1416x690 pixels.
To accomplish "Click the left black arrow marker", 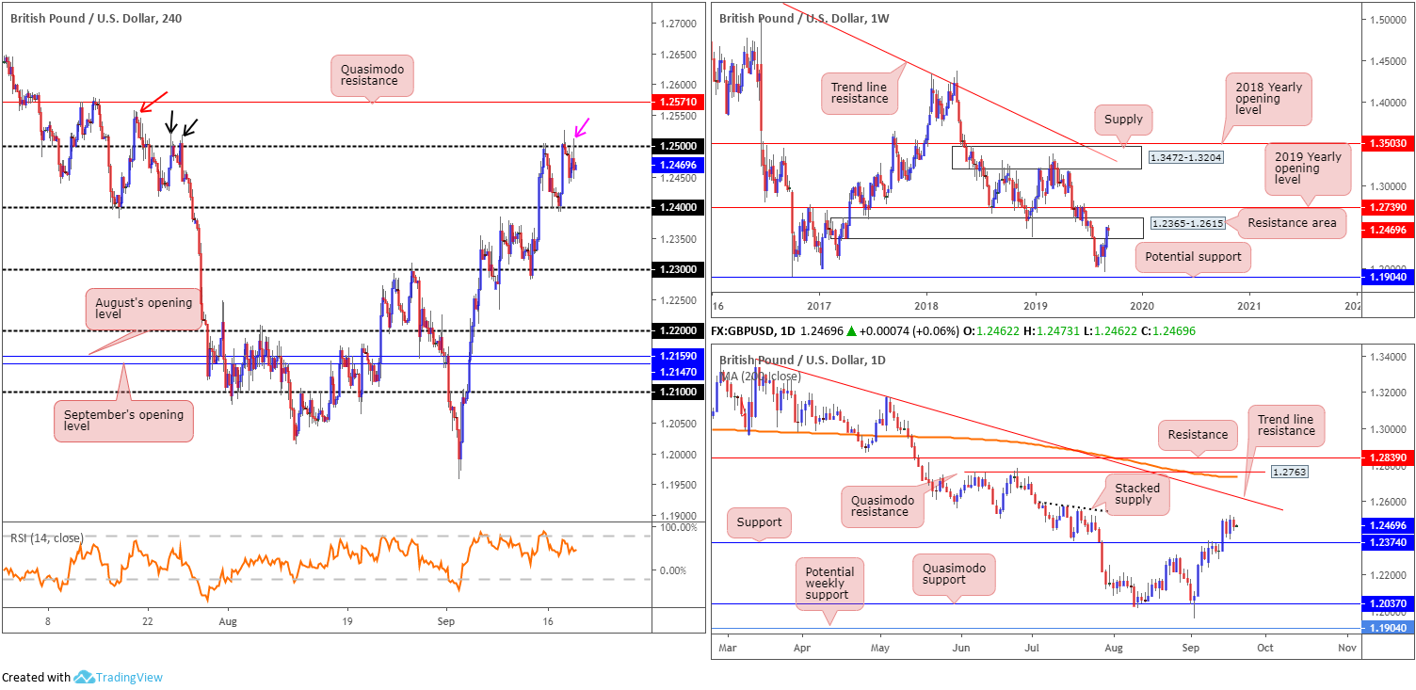I will click(x=171, y=122).
